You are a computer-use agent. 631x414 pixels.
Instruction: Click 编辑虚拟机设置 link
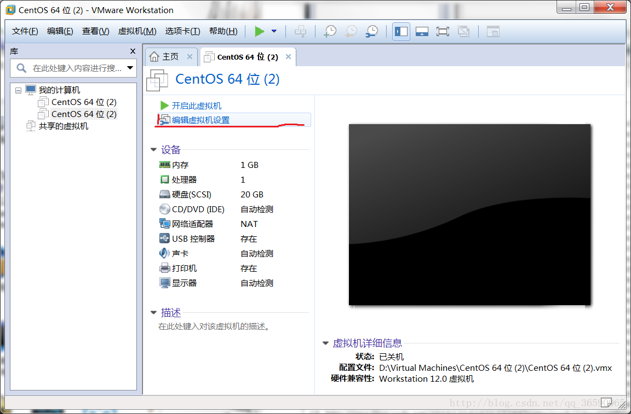[200, 120]
